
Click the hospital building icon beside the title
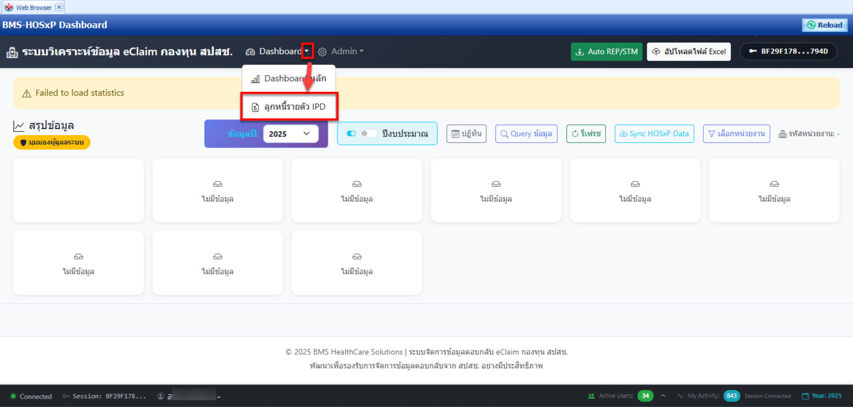pos(12,52)
